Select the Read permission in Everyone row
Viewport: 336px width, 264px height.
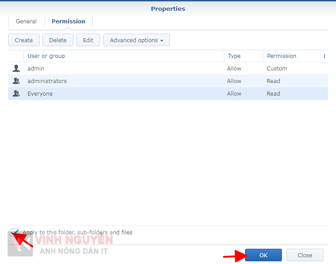click(x=273, y=94)
